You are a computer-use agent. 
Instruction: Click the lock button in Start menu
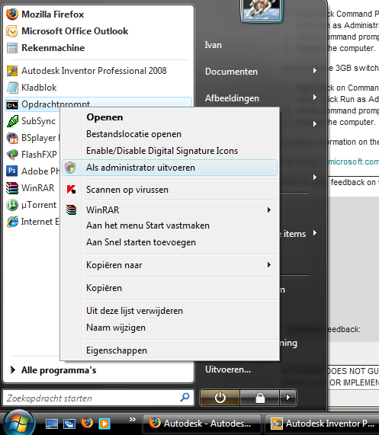259,398
